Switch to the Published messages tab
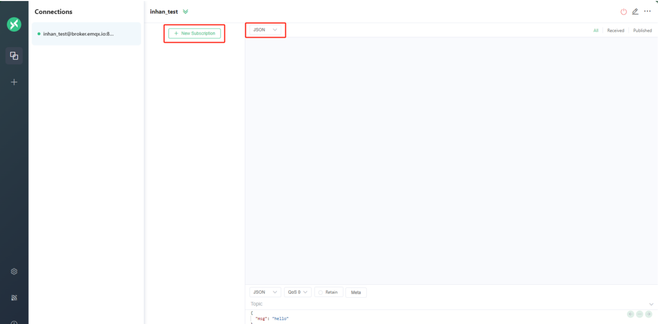 (642, 30)
